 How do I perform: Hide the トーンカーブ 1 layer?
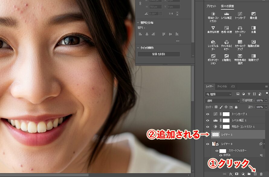(x=208, y=114)
